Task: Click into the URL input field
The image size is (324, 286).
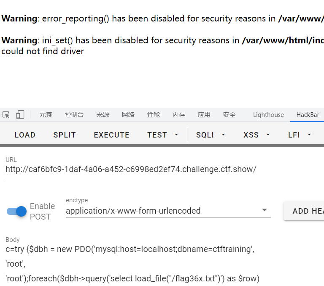Action: coord(165,169)
